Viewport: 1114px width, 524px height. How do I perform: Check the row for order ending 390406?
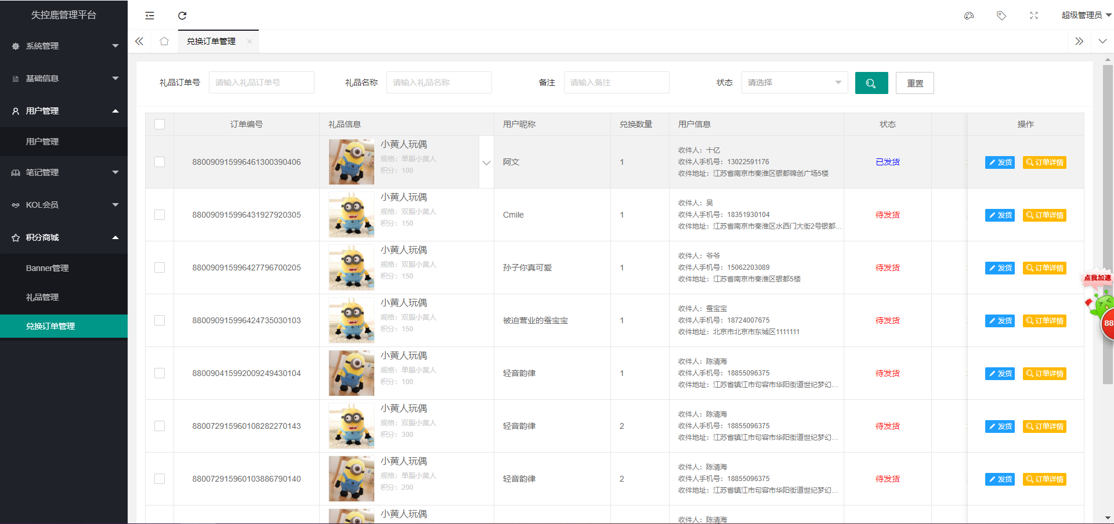tap(160, 162)
